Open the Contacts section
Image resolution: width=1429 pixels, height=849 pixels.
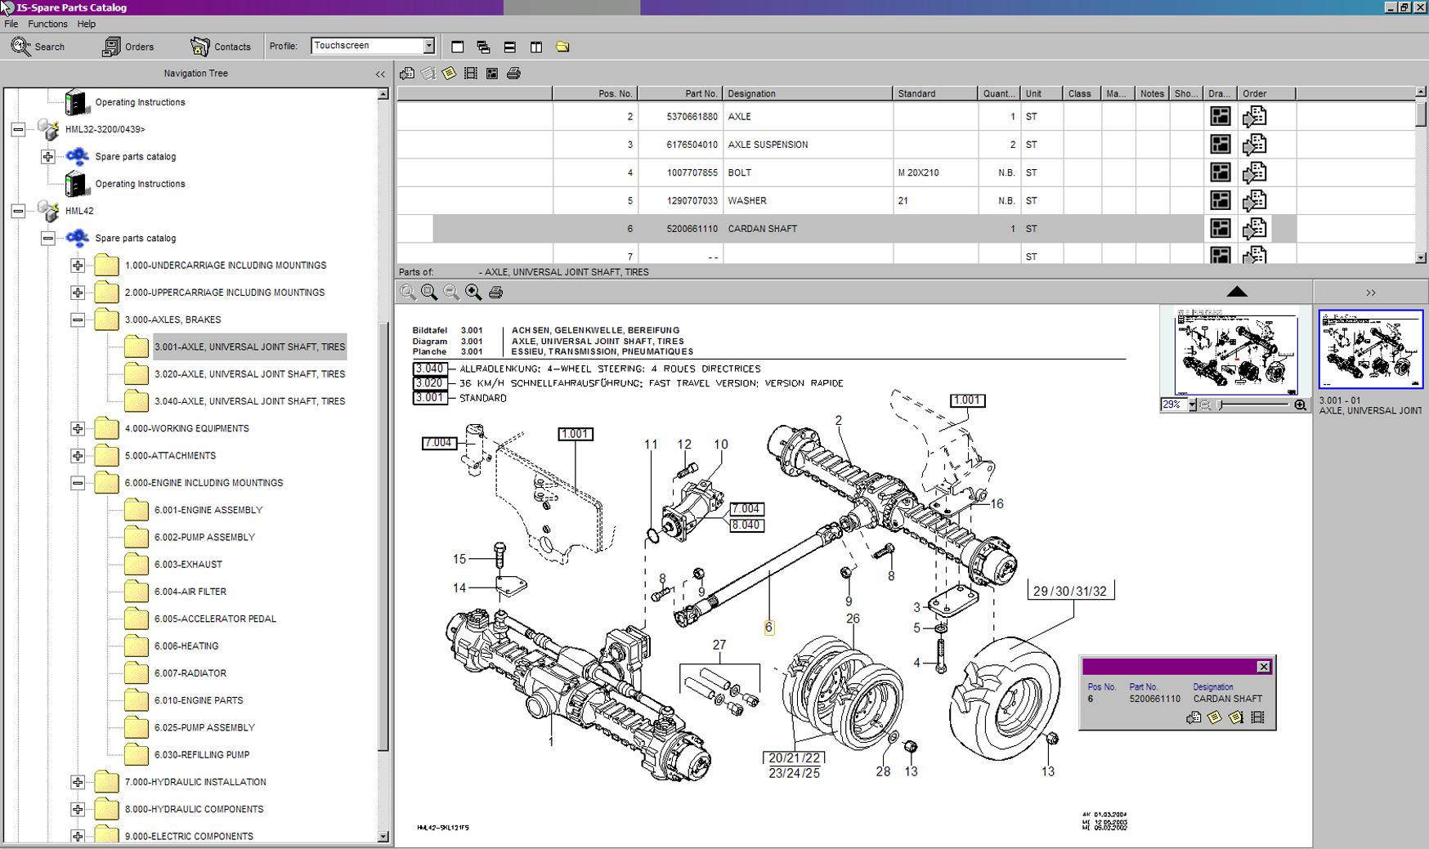pyautogui.click(x=221, y=47)
